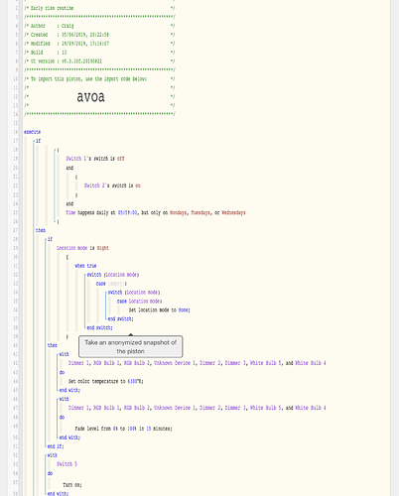Select the condition "Switch 2's switch is on"
399x496 pixels.
(x=112, y=186)
